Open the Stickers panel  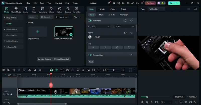point(68,10)
